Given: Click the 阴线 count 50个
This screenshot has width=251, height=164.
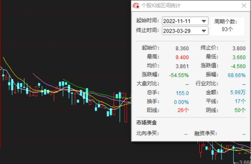Looking at the screenshot, I should pyautogui.click(x=240, y=110).
